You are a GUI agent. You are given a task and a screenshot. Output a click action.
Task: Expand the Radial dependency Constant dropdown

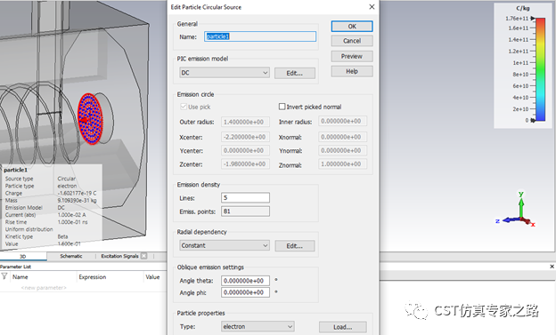tap(225, 245)
